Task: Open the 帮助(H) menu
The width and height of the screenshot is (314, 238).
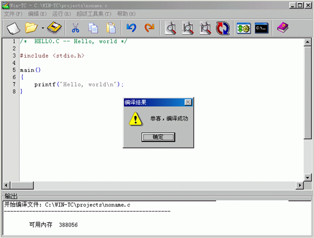Action: (x=126, y=14)
